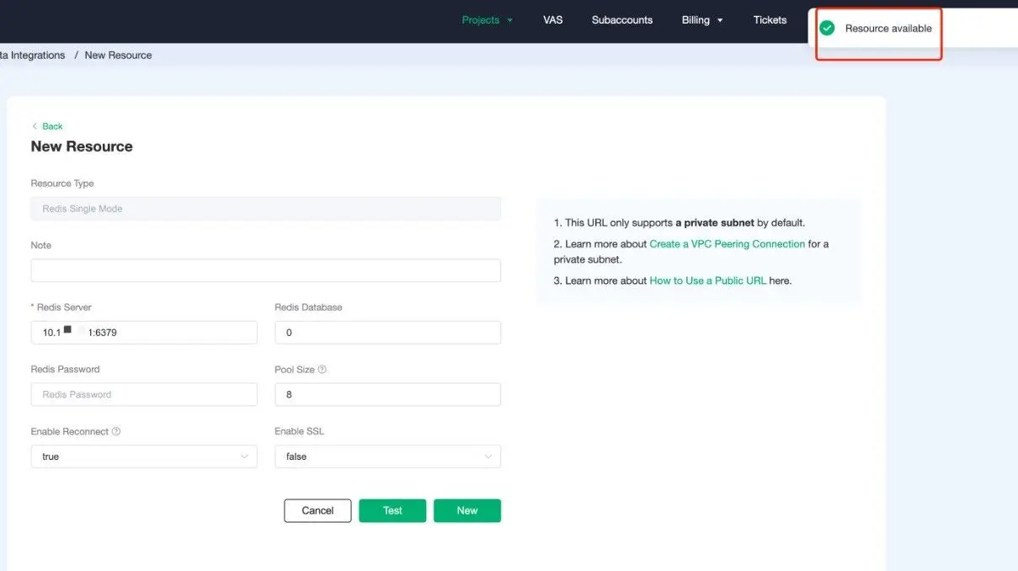Screen dimensions: 1018x571
Task: Focus the Redis Password field
Action: (143, 394)
